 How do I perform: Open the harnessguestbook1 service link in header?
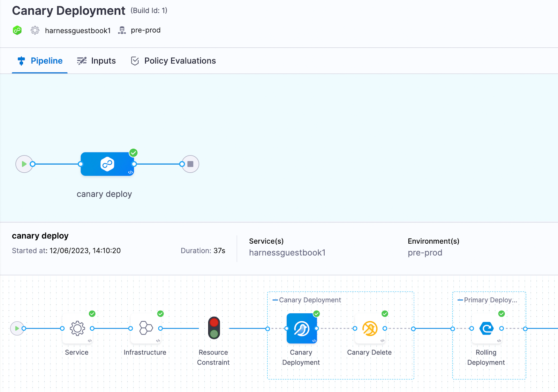(x=78, y=31)
